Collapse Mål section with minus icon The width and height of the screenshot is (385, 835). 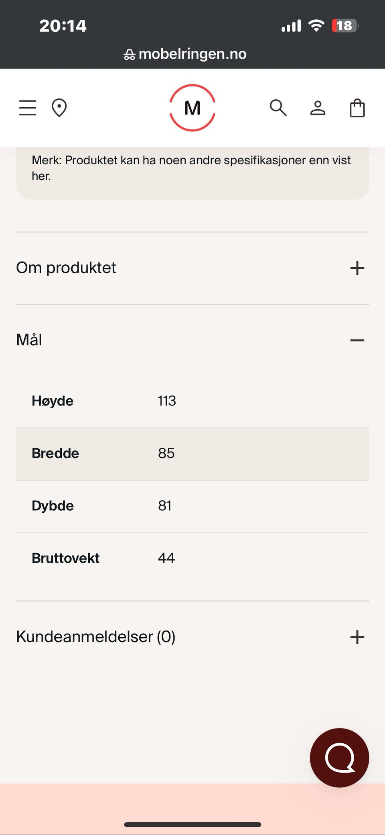pyautogui.click(x=357, y=340)
